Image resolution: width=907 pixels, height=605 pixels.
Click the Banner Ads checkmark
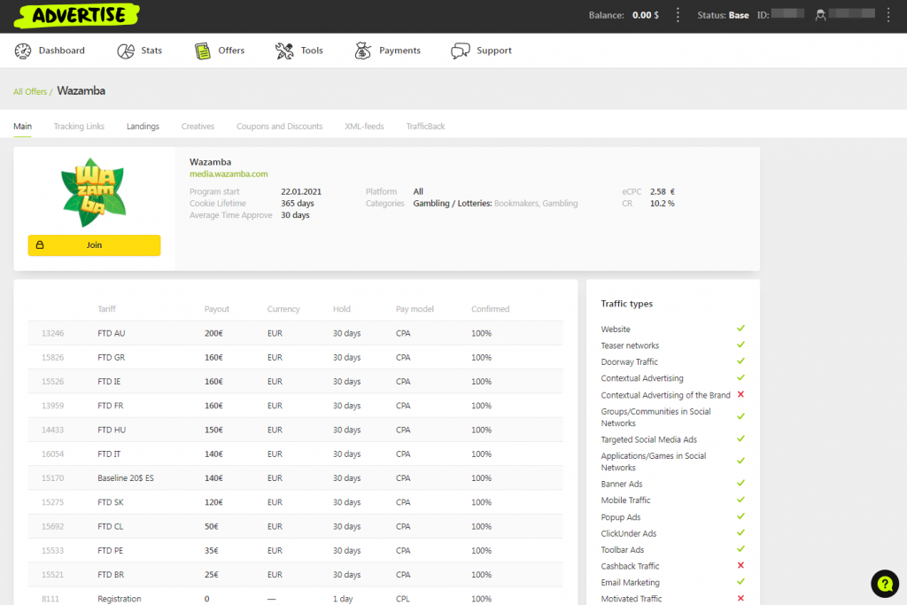click(740, 483)
